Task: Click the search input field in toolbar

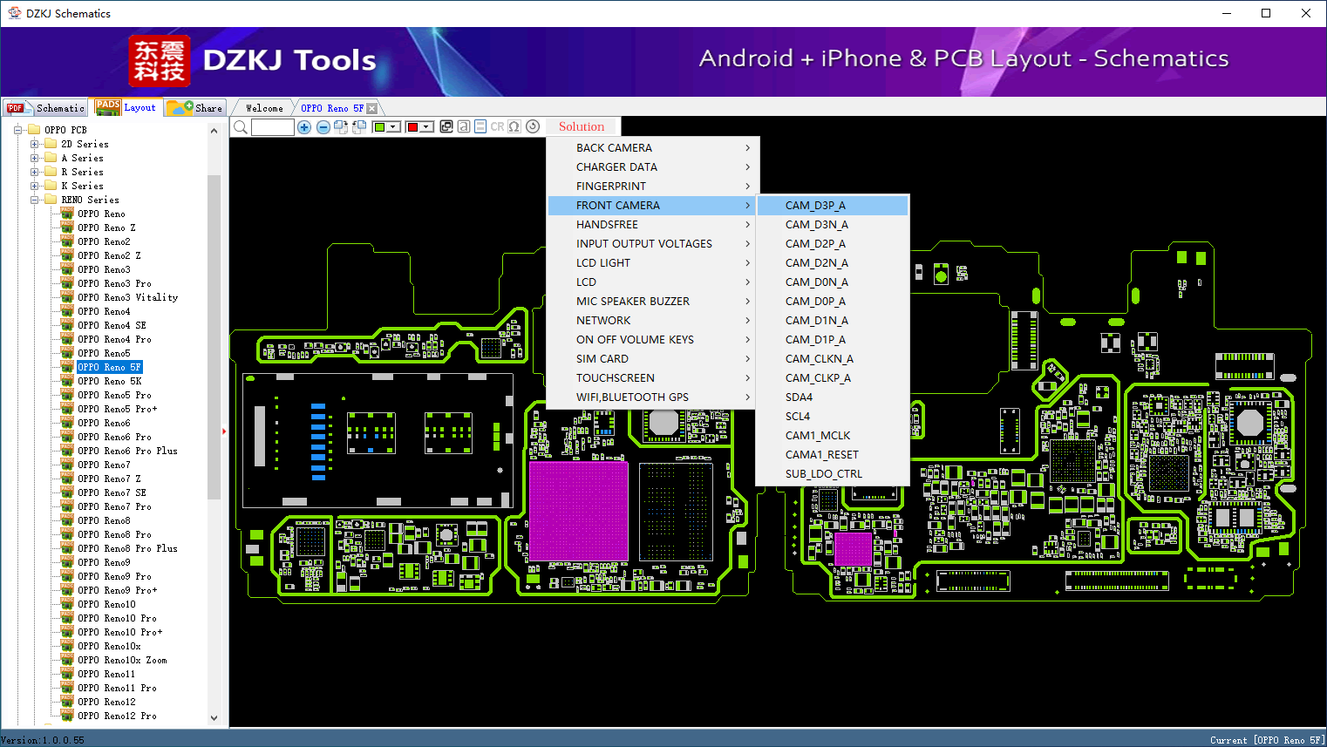Action: pos(273,127)
